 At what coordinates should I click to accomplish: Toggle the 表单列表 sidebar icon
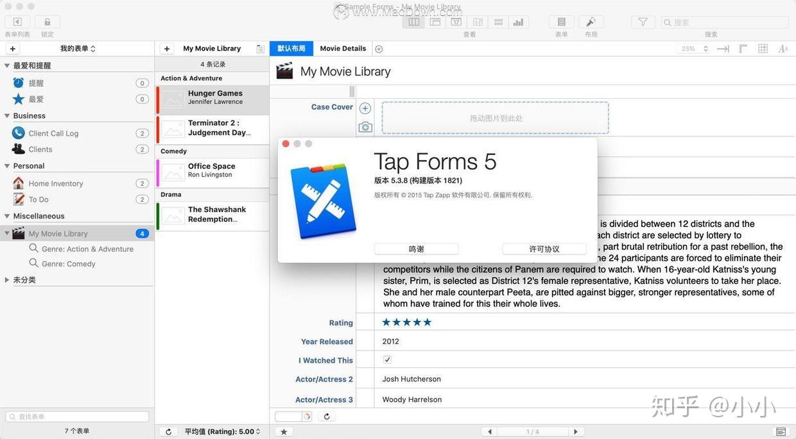click(x=17, y=21)
